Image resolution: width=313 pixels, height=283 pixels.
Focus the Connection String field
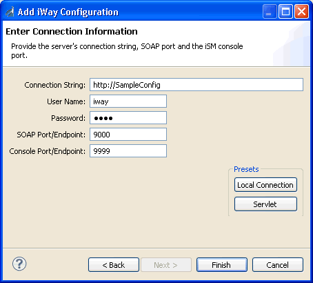pyautogui.click(x=196, y=85)
